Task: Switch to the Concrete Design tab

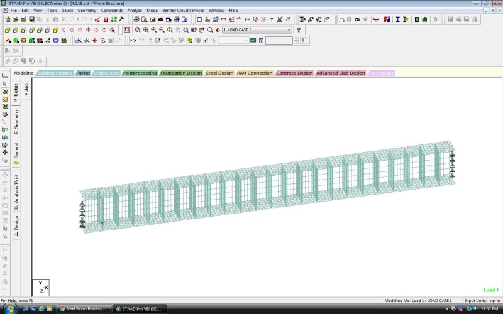Action: [294, 73]
